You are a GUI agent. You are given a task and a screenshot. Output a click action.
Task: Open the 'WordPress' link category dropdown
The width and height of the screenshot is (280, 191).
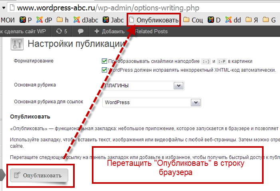click(x=195, y=102)
